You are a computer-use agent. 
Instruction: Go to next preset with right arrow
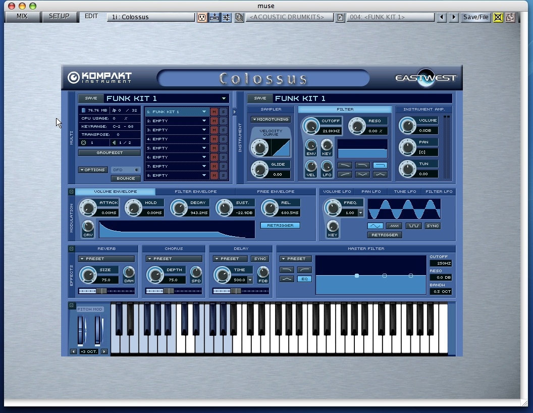point(453,17)
